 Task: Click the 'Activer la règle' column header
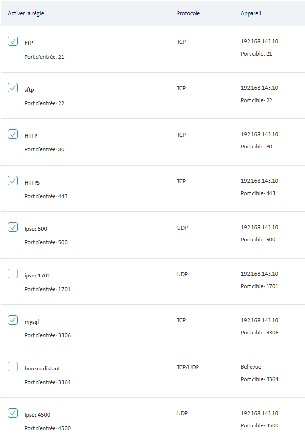[x=26, y=13]
